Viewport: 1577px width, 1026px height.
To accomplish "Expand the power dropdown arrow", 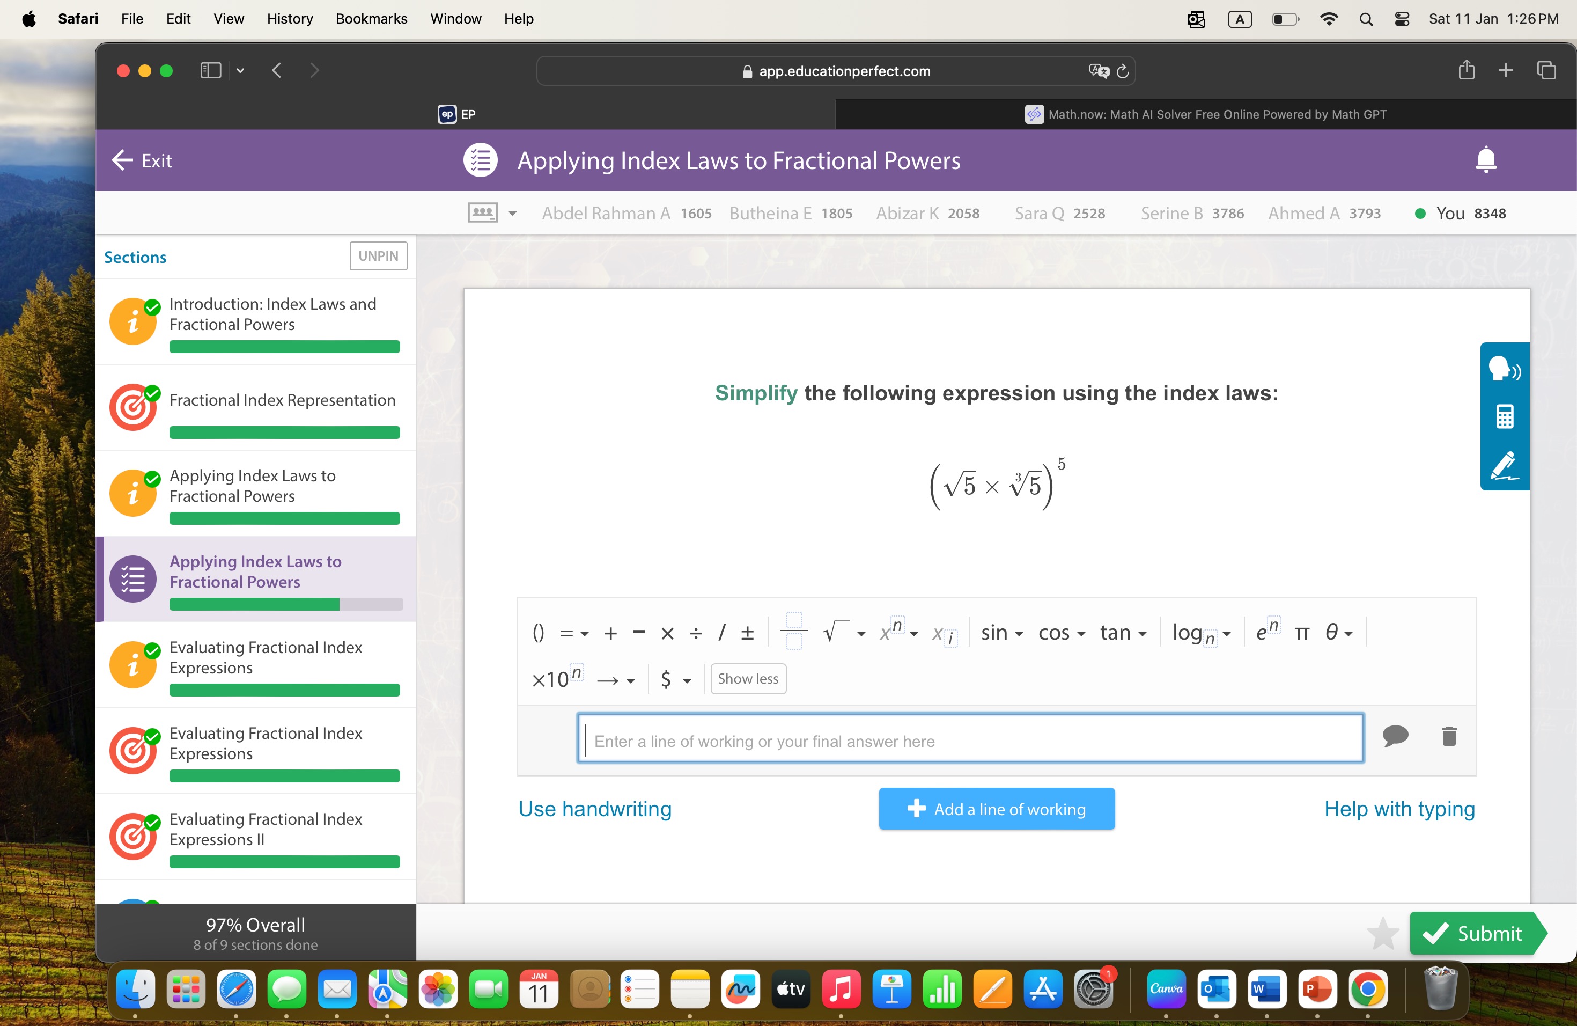I will [913, 634].
